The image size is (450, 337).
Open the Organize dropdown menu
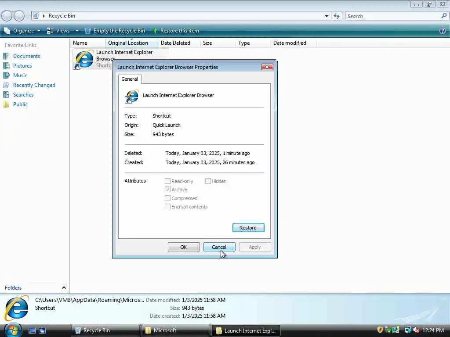pyautogui.click(x=22, y=31)
